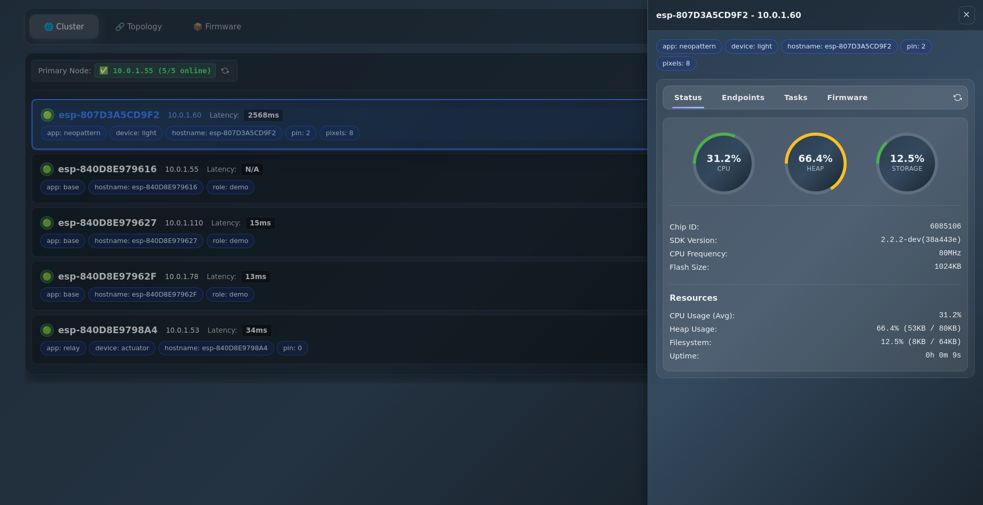Click the refresh icon in node details tabs
The height and width of the screenshot is (505, 983).
point(957,97)
